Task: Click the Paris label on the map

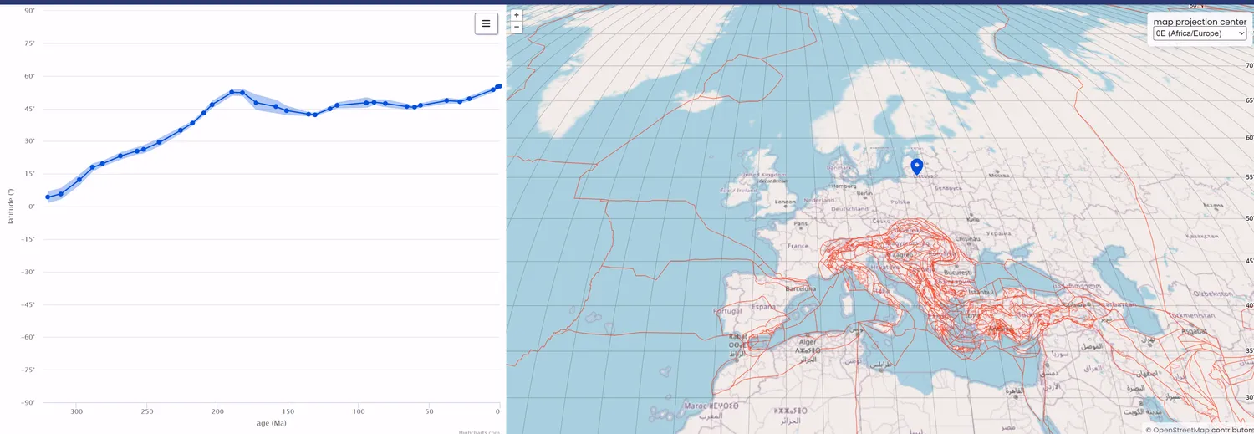Action: (800, 224)
